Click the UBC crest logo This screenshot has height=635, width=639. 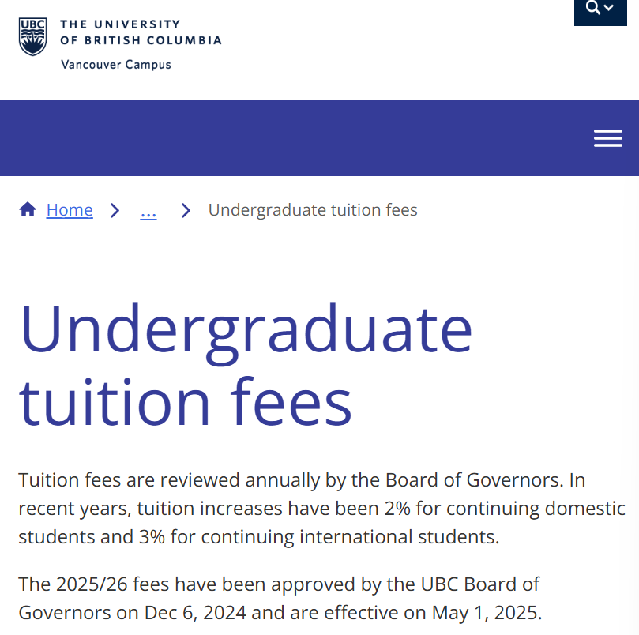coord(32,36)
